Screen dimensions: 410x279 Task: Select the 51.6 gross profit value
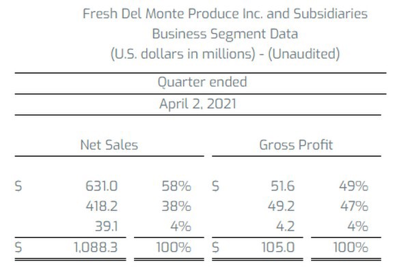pyautogui.click(x=282, y=186)
